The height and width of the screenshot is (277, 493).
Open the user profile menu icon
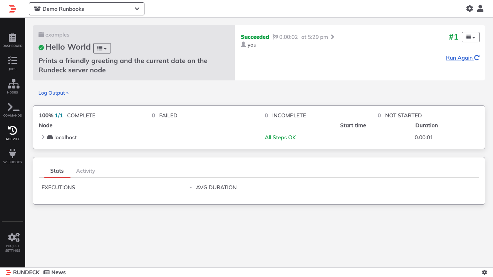tap(480, 8)
